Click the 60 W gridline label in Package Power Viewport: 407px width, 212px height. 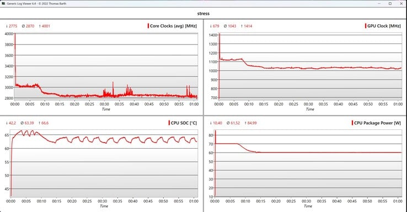point(211,153)
